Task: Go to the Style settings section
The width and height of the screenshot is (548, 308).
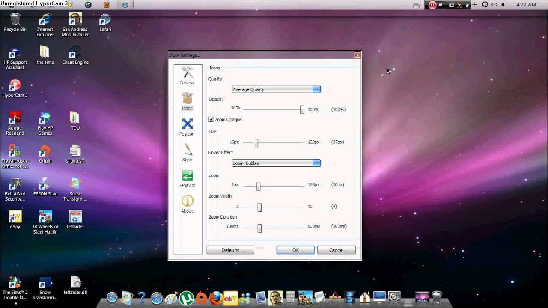Action: 187,153
